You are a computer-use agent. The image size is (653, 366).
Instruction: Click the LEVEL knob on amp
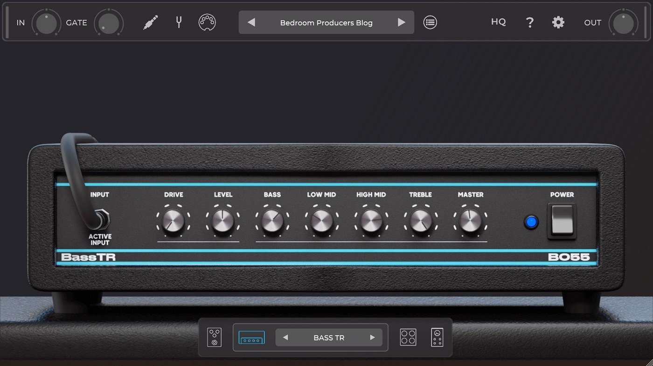pos(223,221)
